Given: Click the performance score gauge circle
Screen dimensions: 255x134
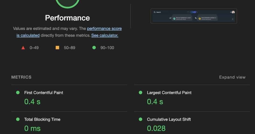Looking at the screenshot, I should [x=67, y=3].
